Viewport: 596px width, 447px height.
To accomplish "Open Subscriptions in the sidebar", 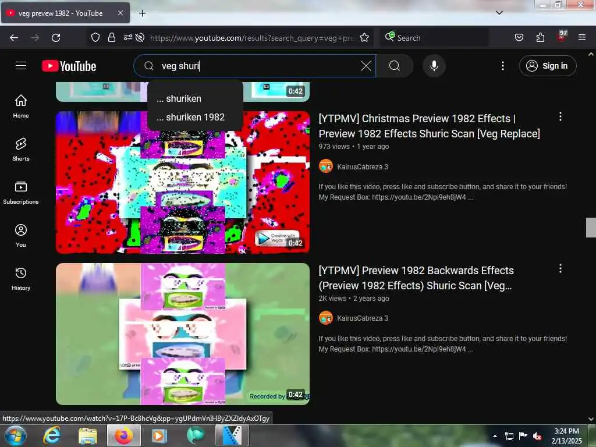I will pos(21,193).
